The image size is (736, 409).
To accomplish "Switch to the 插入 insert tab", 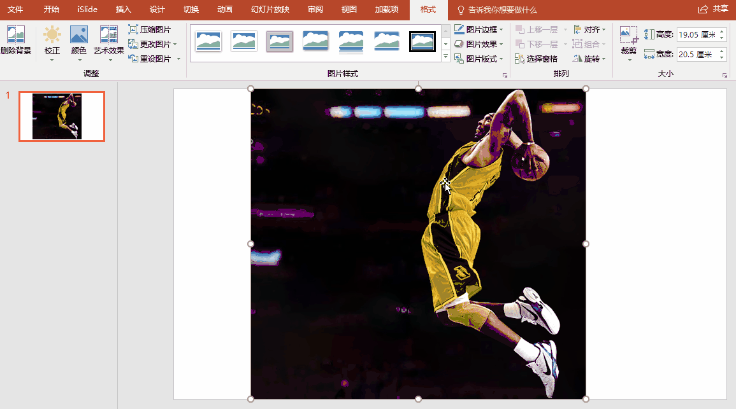I will (124, 10).
